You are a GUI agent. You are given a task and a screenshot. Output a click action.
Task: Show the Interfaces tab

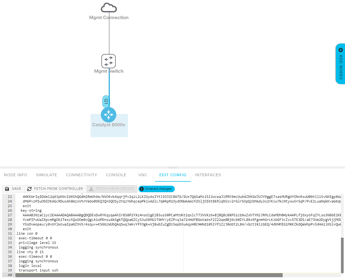[x=208, y=175]
